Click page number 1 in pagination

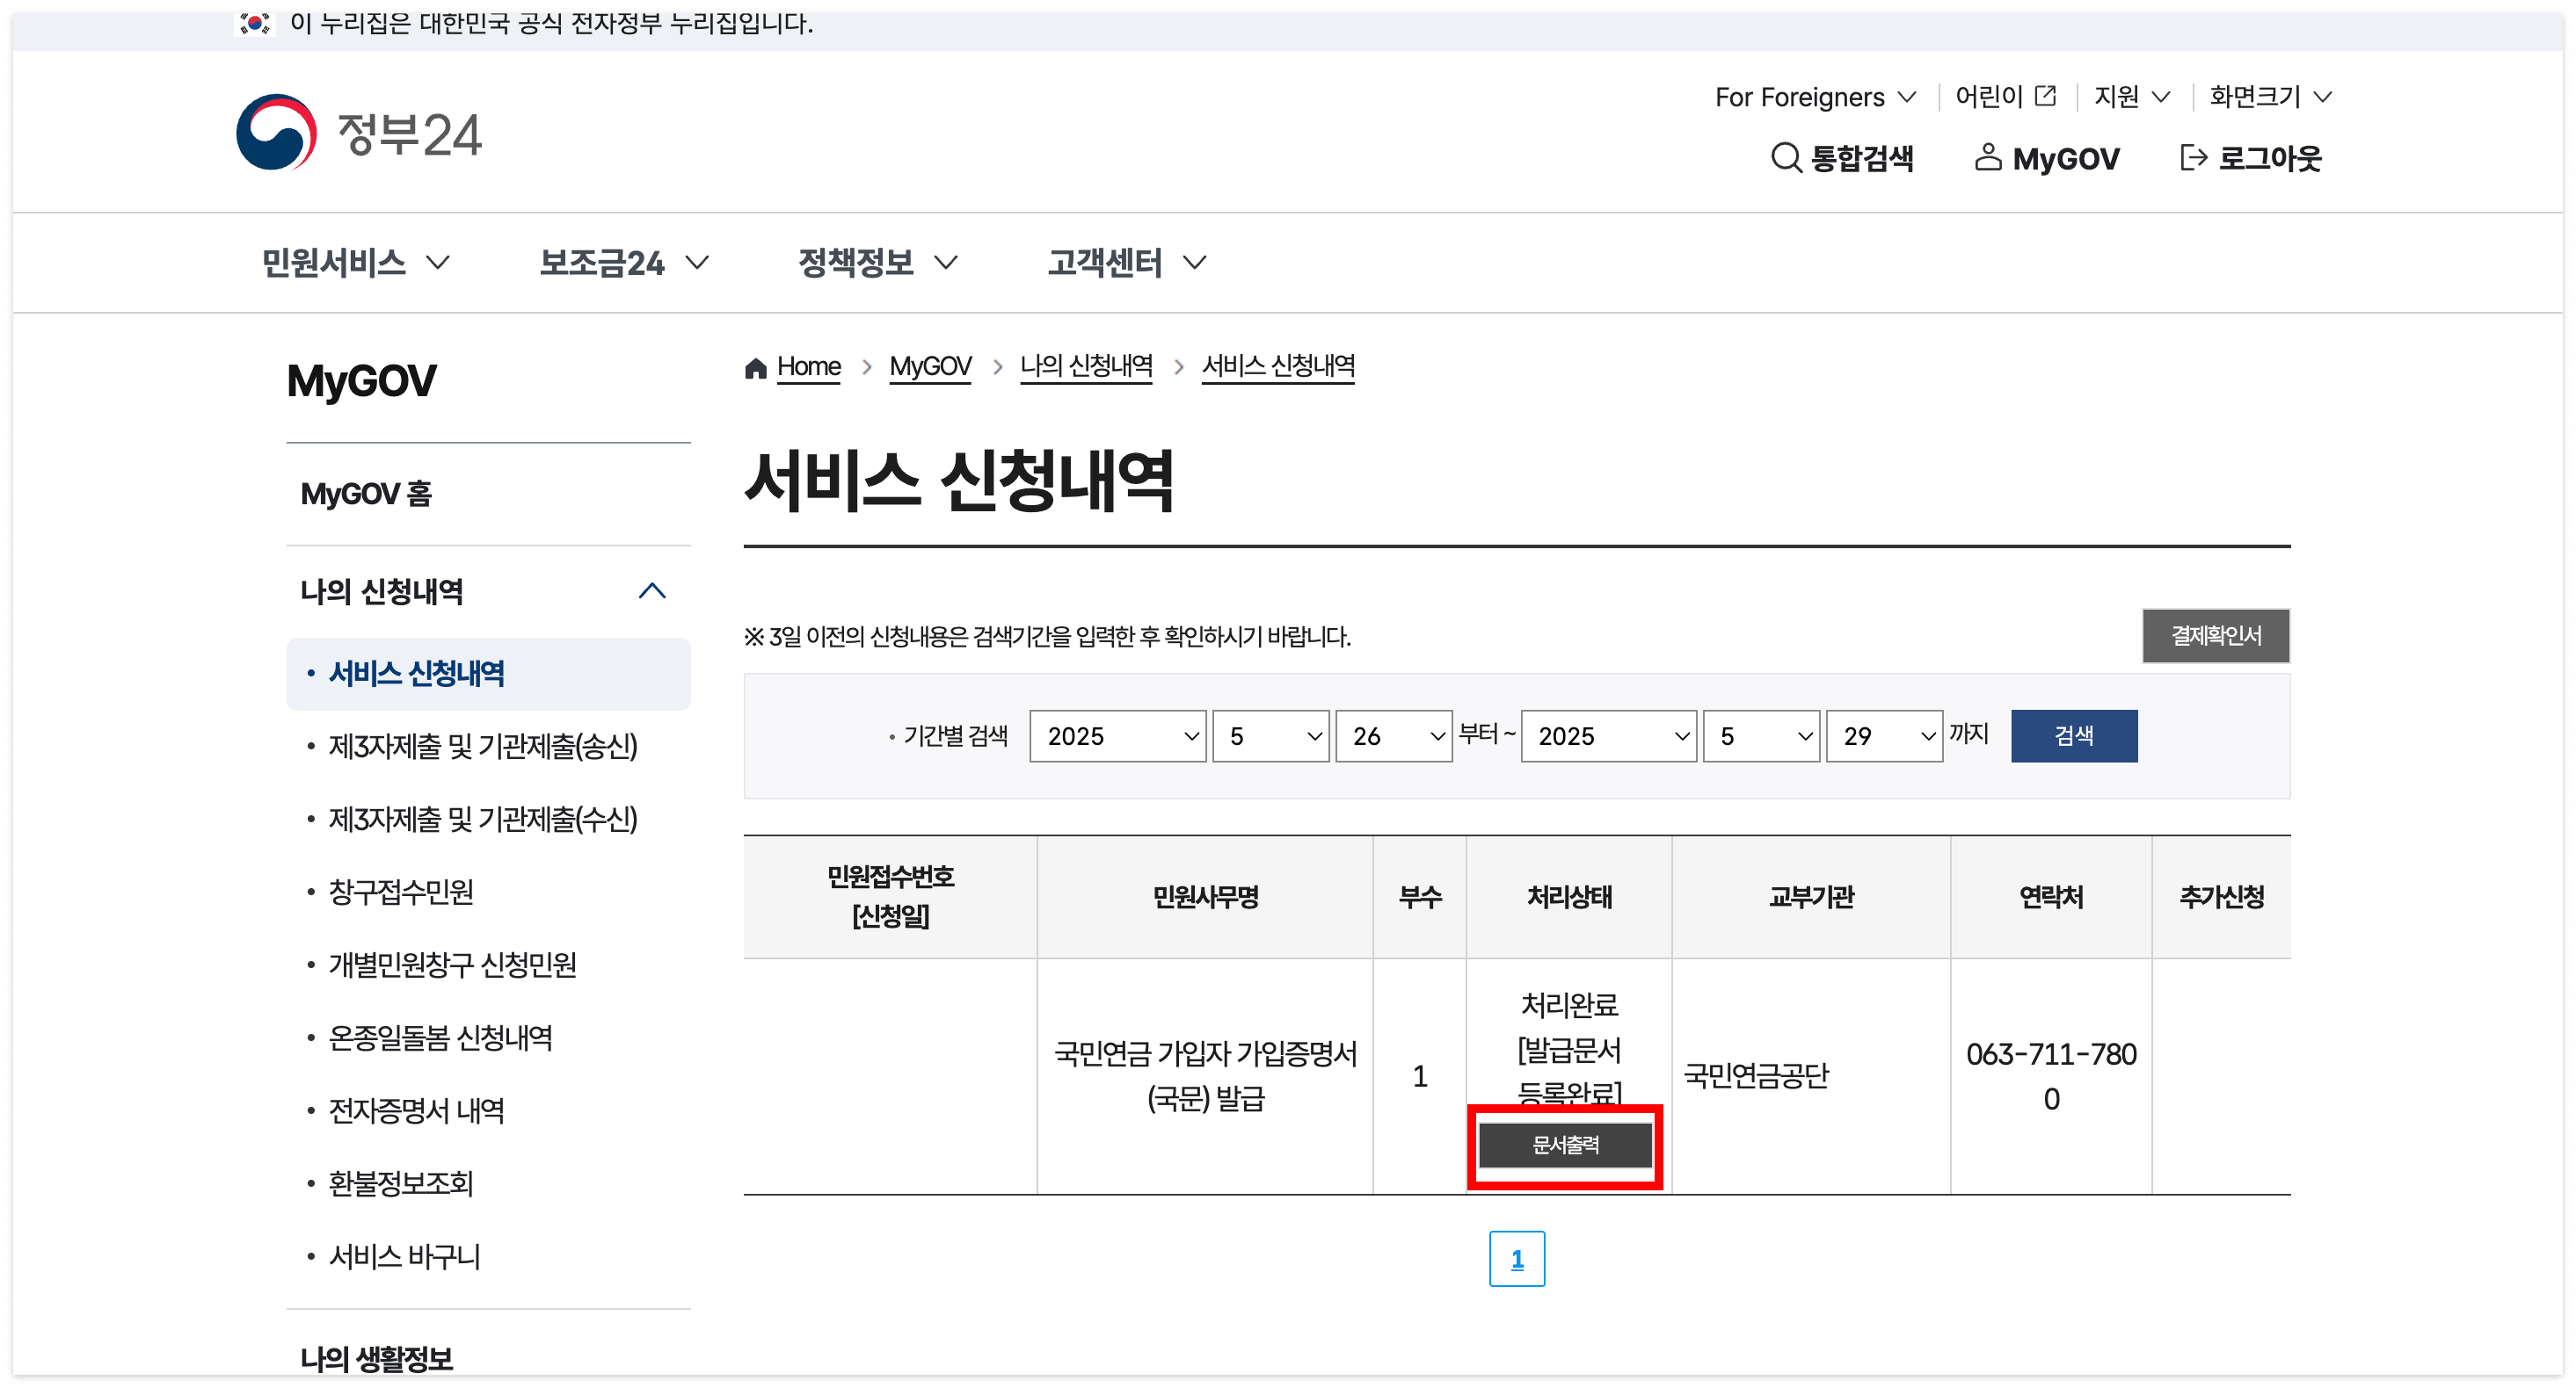pyautogui.click(x=1517, y=1259)
